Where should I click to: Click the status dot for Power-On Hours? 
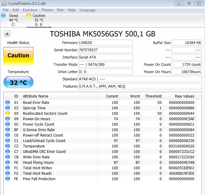coord(8,119)
